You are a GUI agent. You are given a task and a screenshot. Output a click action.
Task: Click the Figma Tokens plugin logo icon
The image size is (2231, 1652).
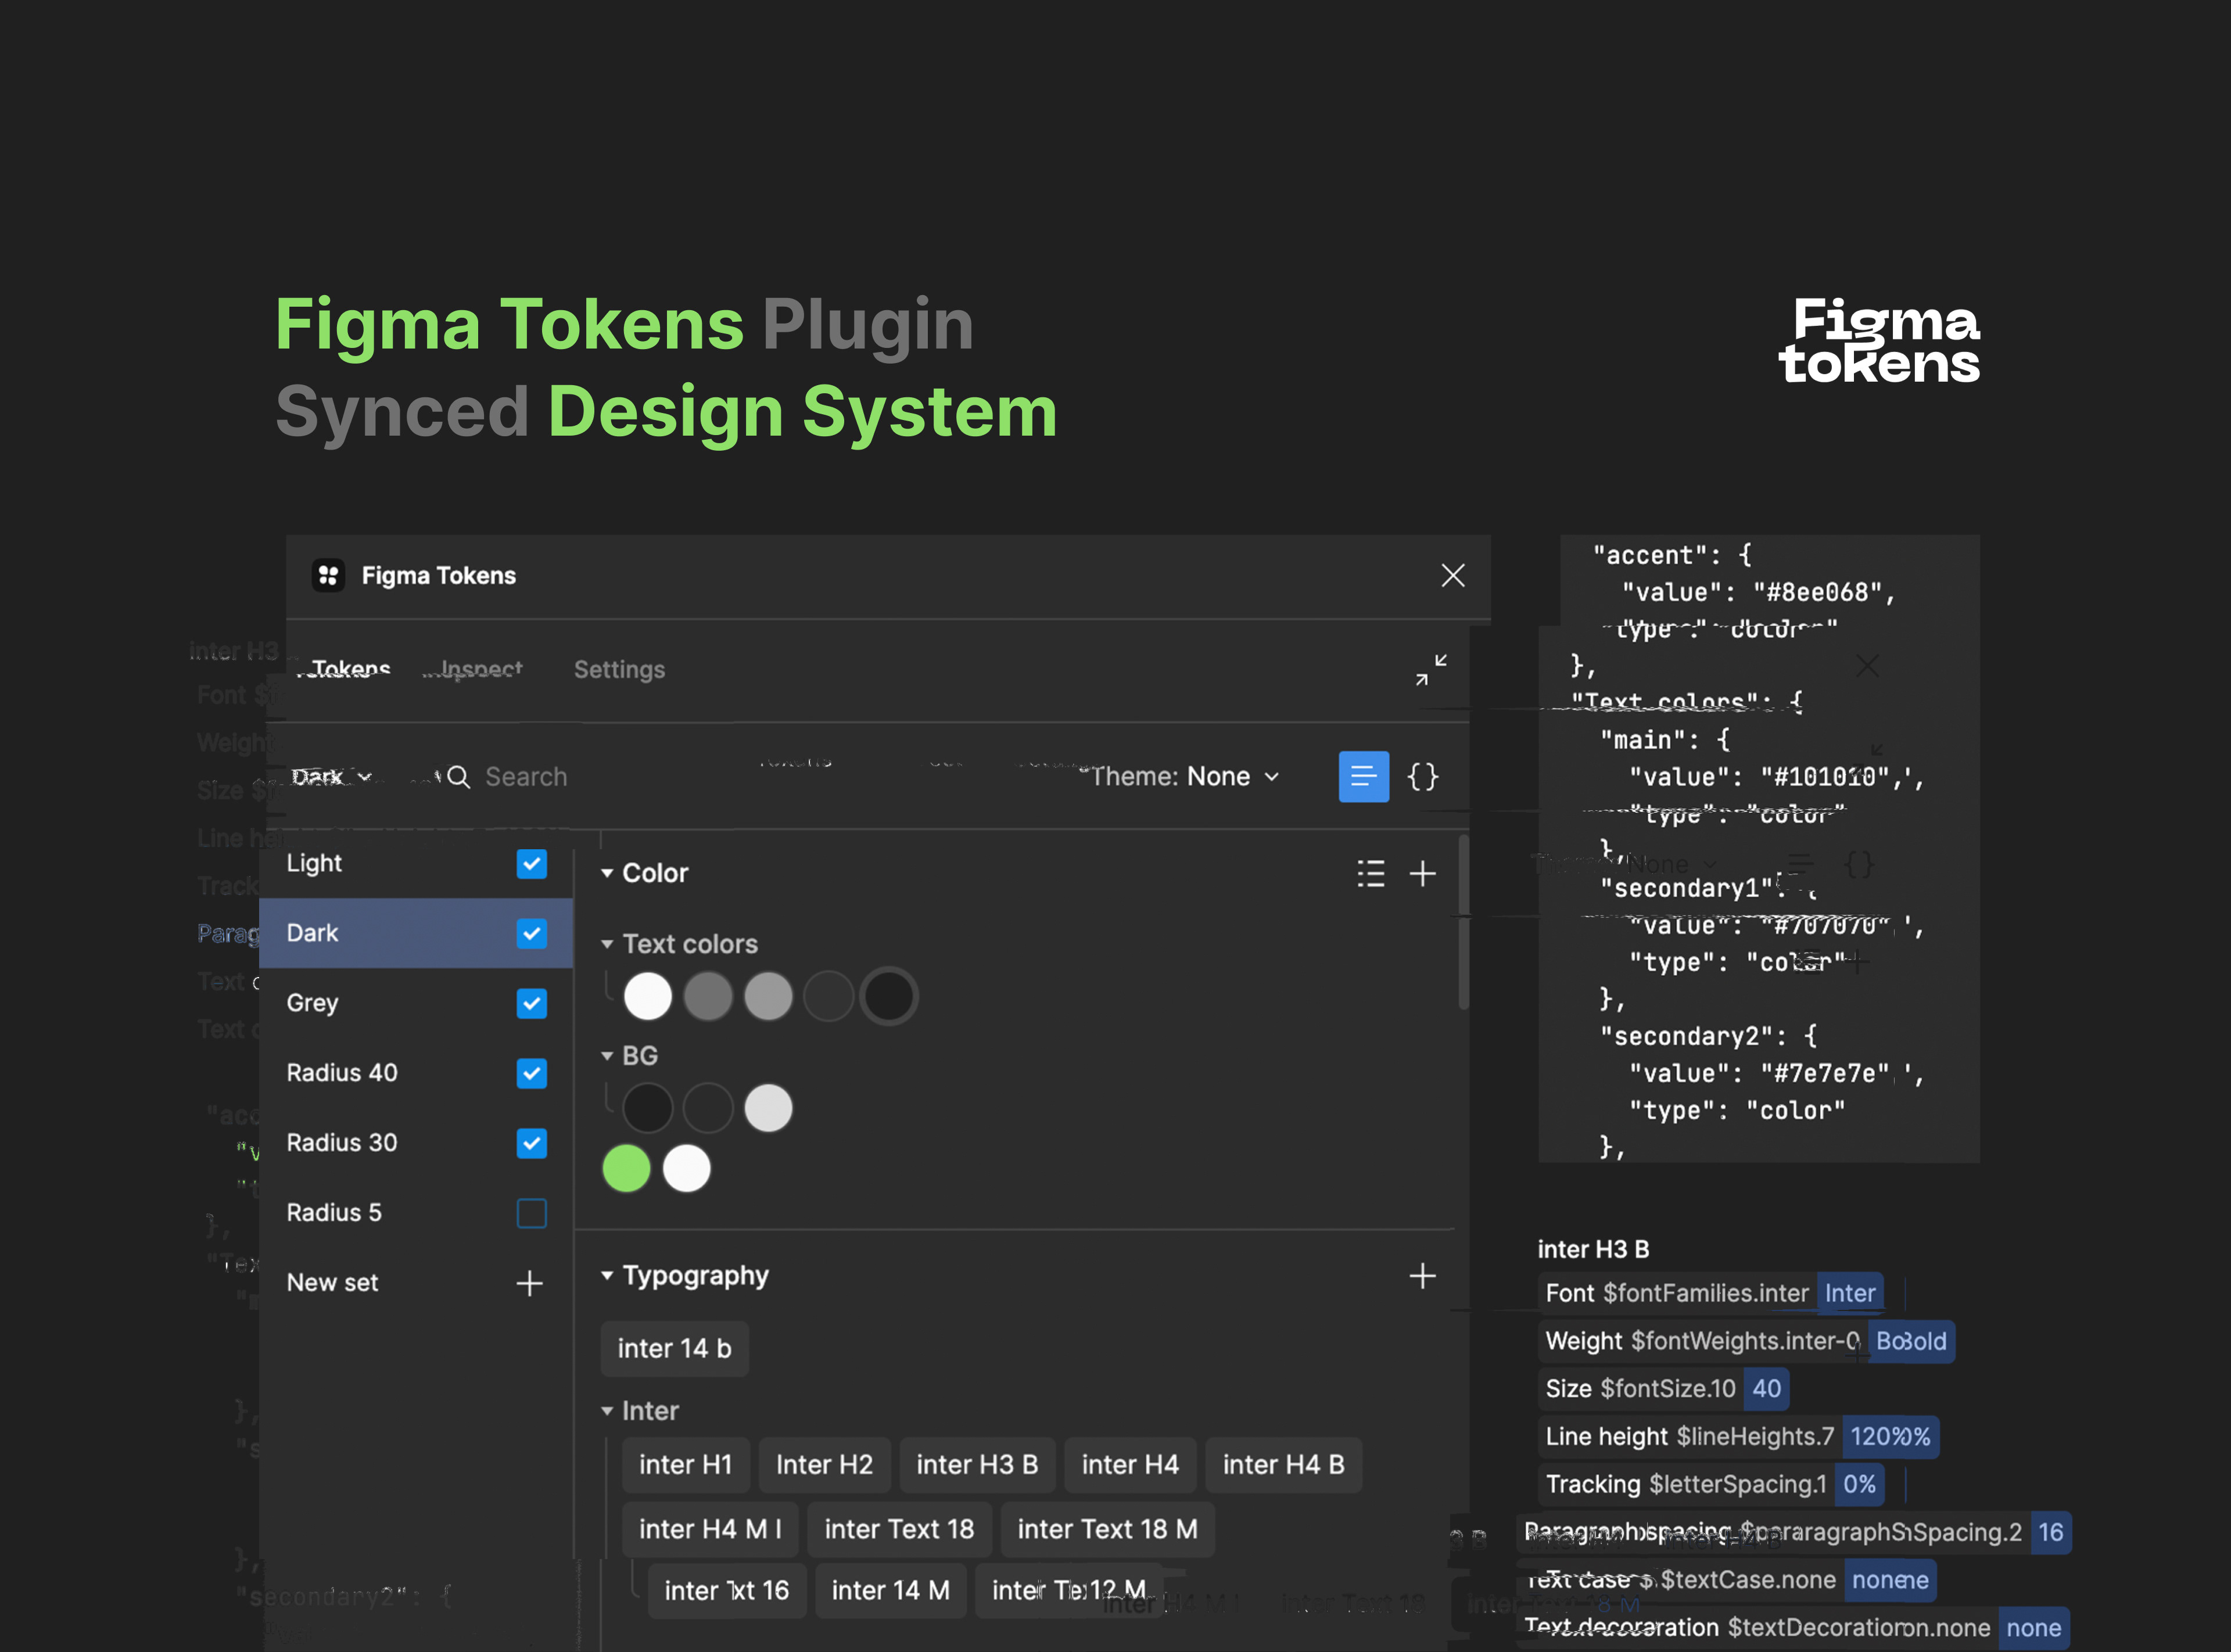(328, 575)
